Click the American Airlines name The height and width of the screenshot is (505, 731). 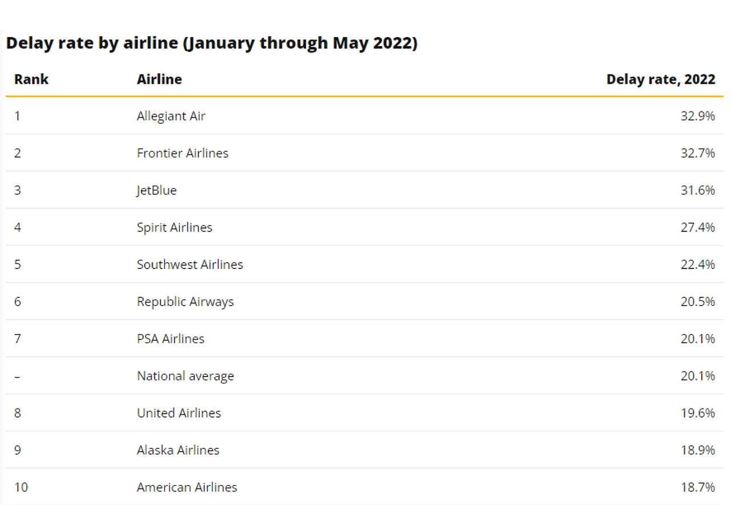pyautogui.click(x=187, y=487)
